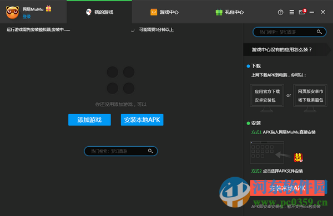This screenshot has height=216, width=333.
Task: Open the message inbox with notification badge
Action: click(302, 12)
